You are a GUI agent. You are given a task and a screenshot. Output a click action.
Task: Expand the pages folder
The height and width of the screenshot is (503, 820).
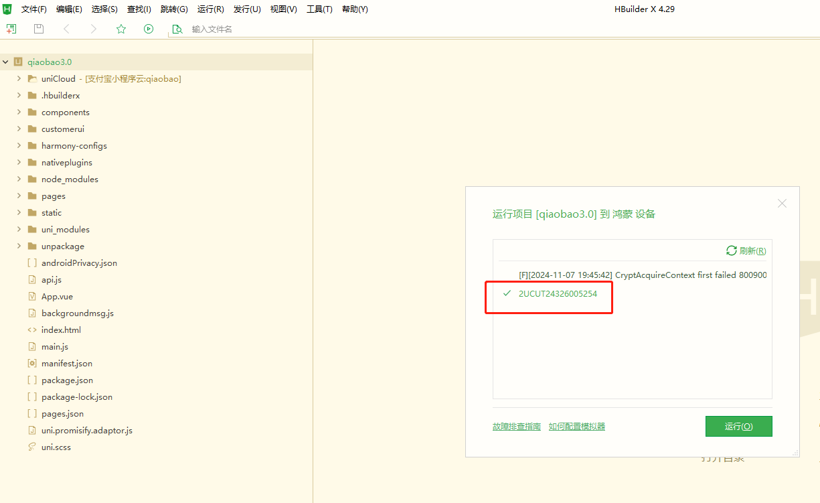click(19, 196)
